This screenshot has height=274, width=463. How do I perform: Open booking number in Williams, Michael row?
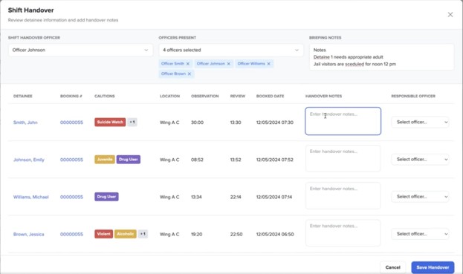[71, 197]
